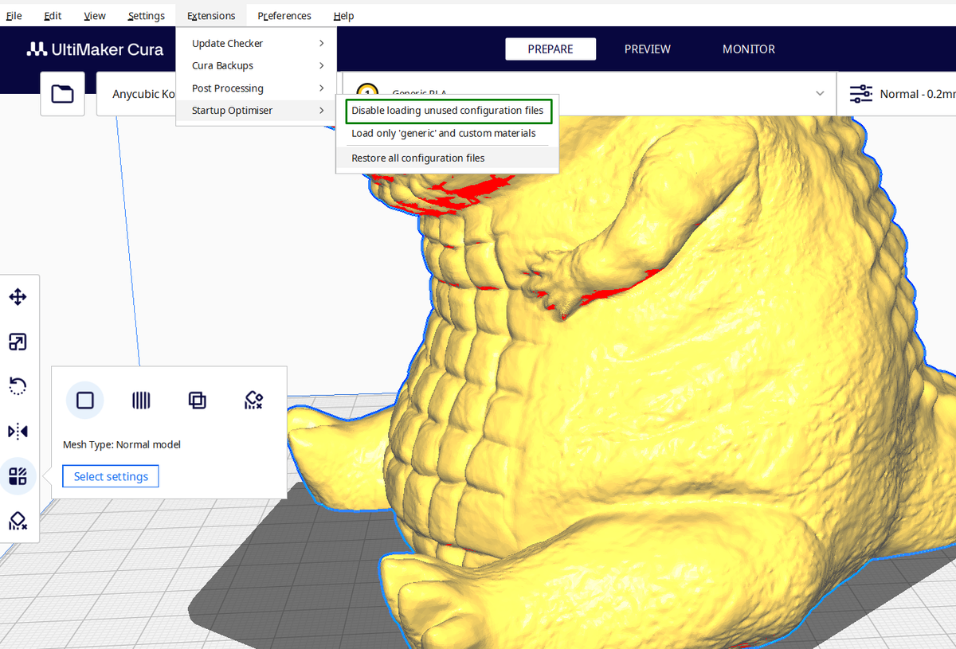Open the Preferences menu
The height and width of the screenshot is (649, 956).
click(x=284, y=16)
